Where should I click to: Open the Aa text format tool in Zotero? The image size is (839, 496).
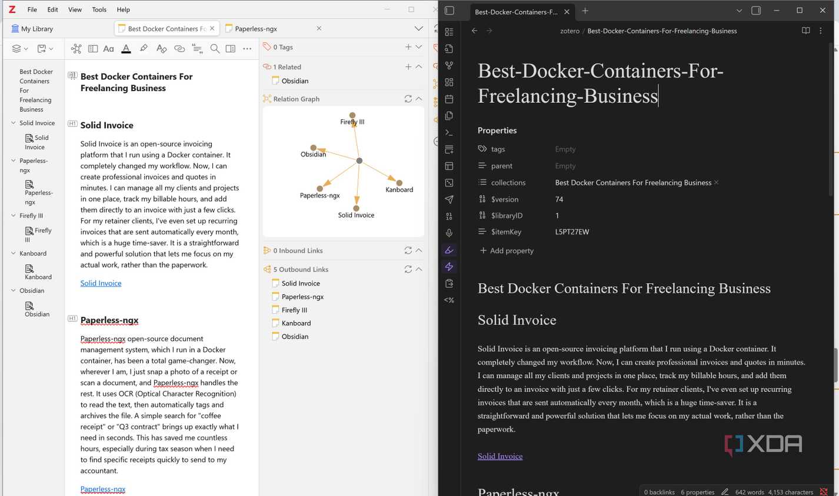108,49
